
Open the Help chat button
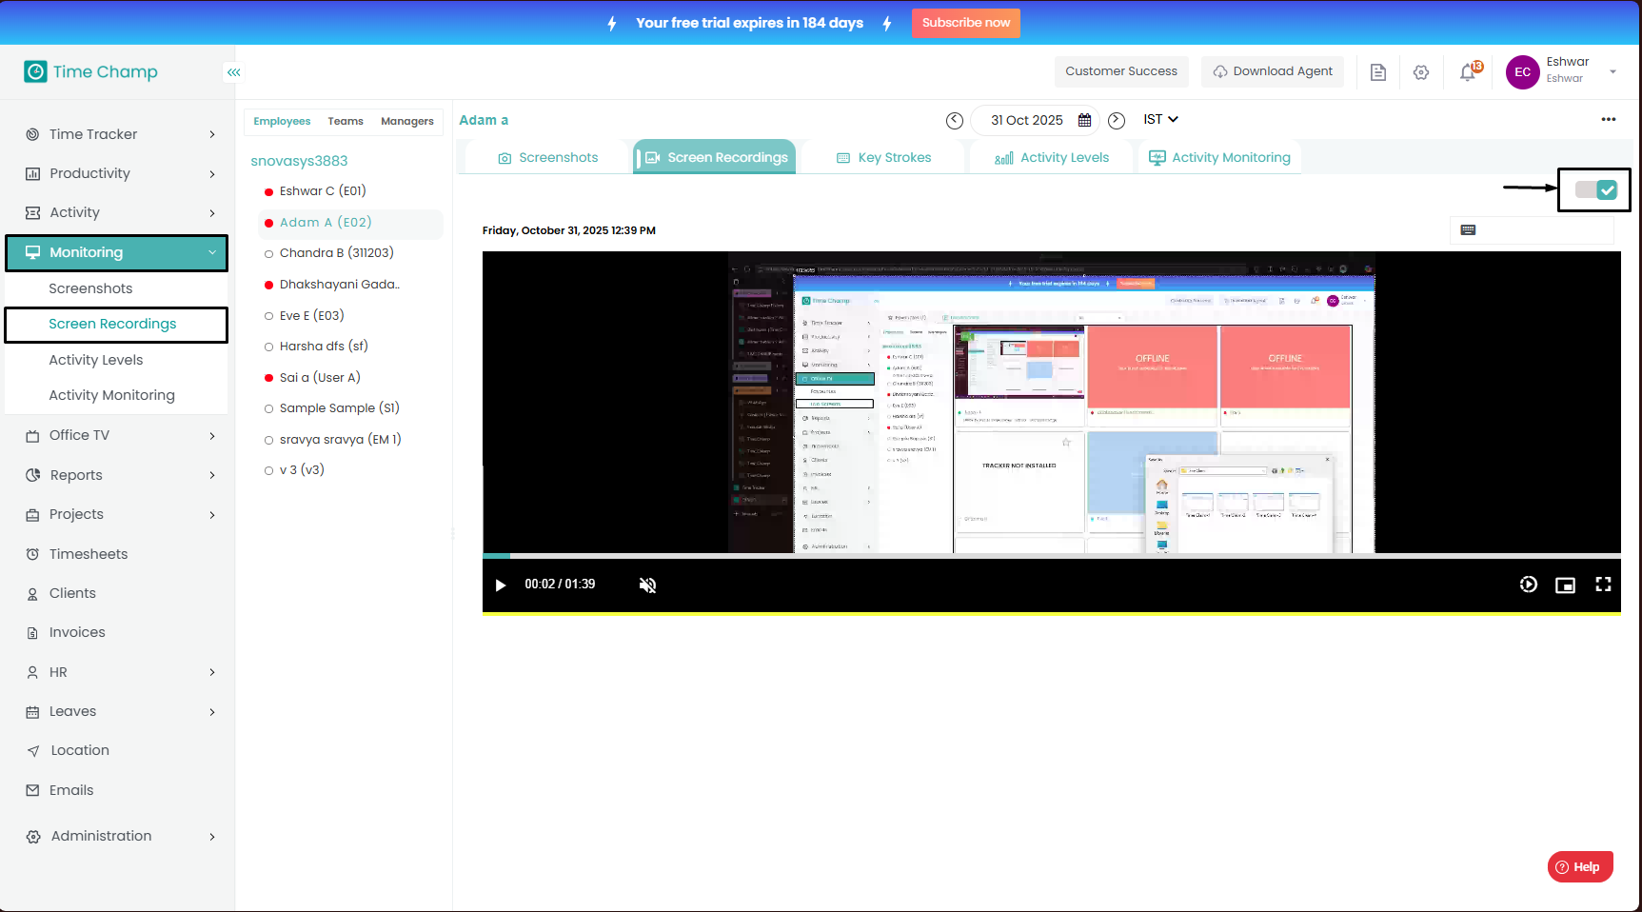(x=1579, y=866)
